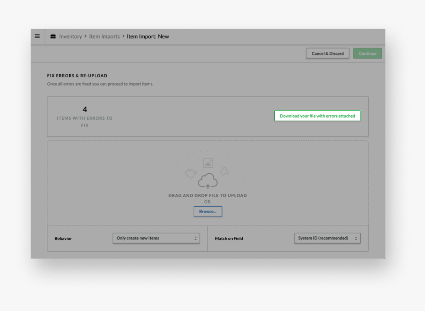Open the Behavior dropdown 'Only create new Items'

click(156, 238)
